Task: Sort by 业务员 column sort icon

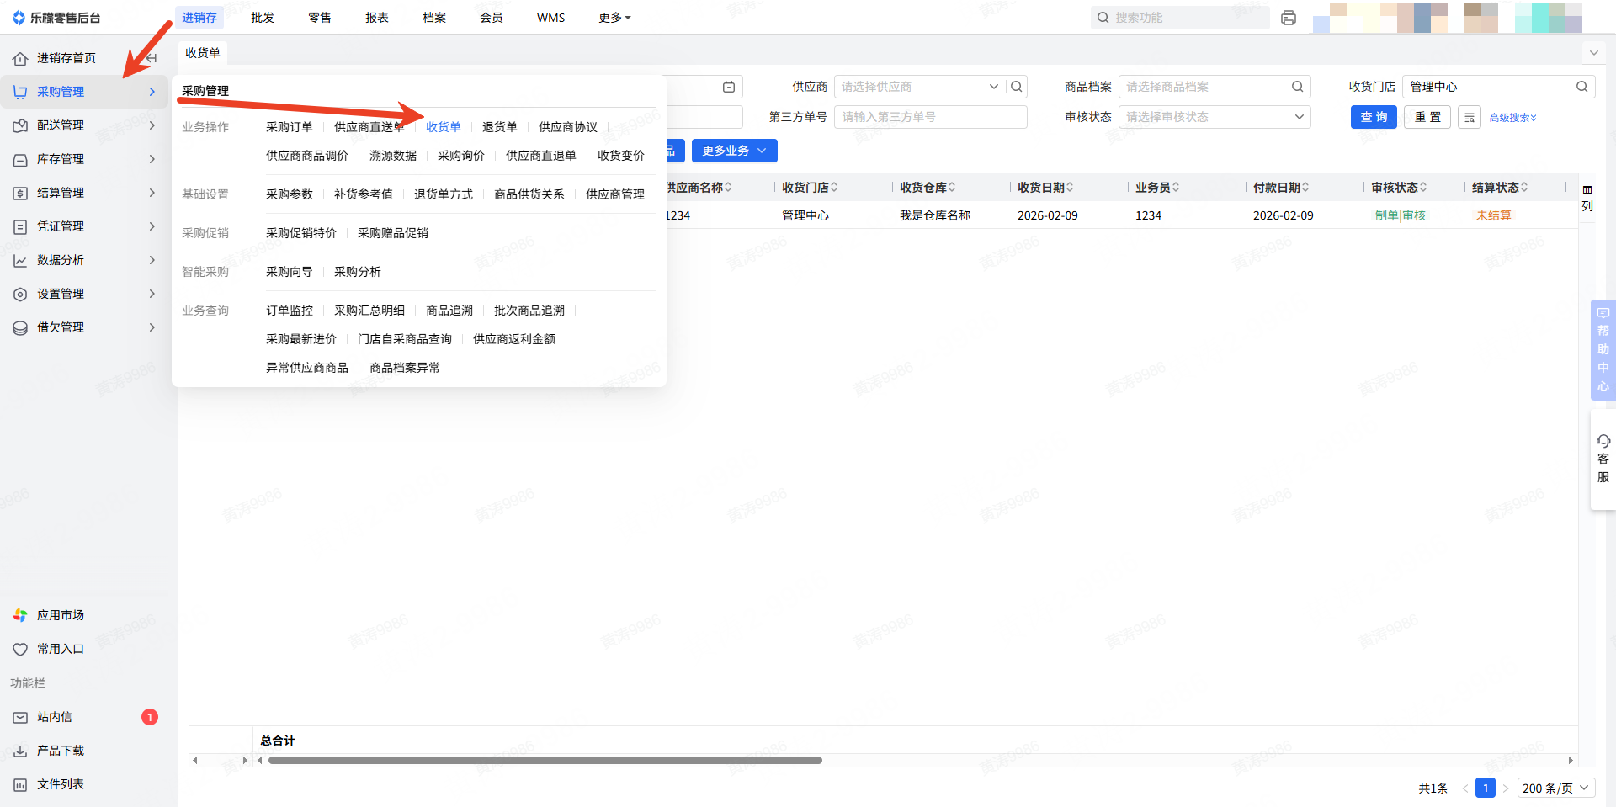Action: pyautogui.click(x=1176, y=188)
